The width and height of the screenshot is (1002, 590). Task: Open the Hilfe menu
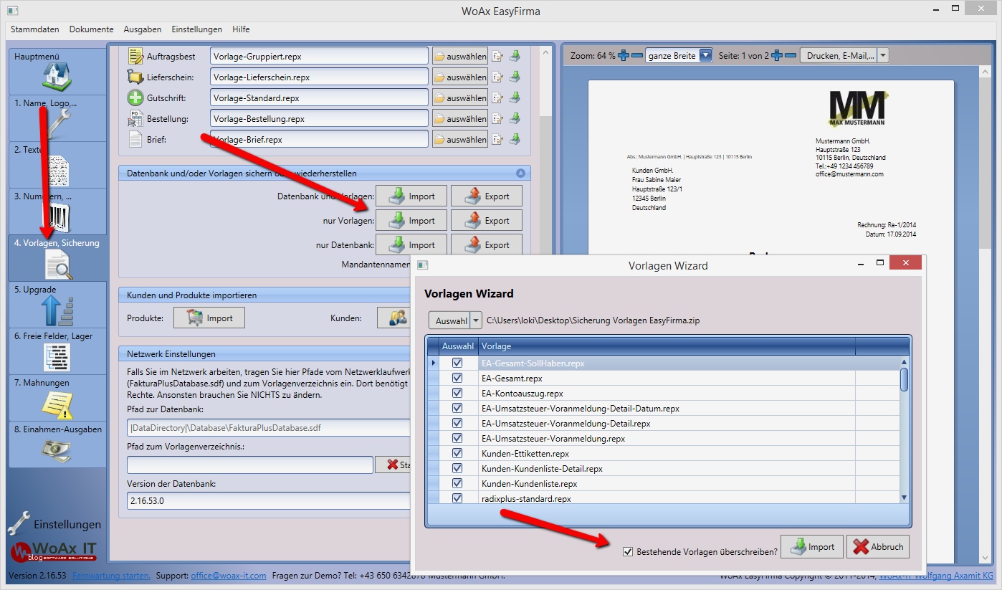[241, 29]
